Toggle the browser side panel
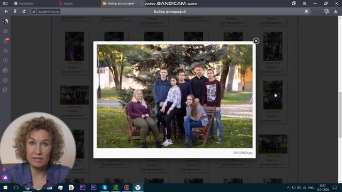The height and width of the screenshot is (192, 342). tap(5, 4)
